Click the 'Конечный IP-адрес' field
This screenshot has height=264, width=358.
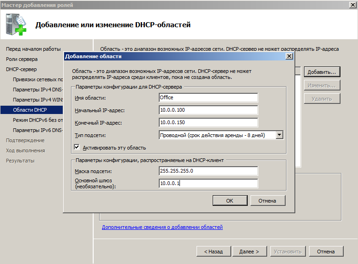click(x=208, y=122)
